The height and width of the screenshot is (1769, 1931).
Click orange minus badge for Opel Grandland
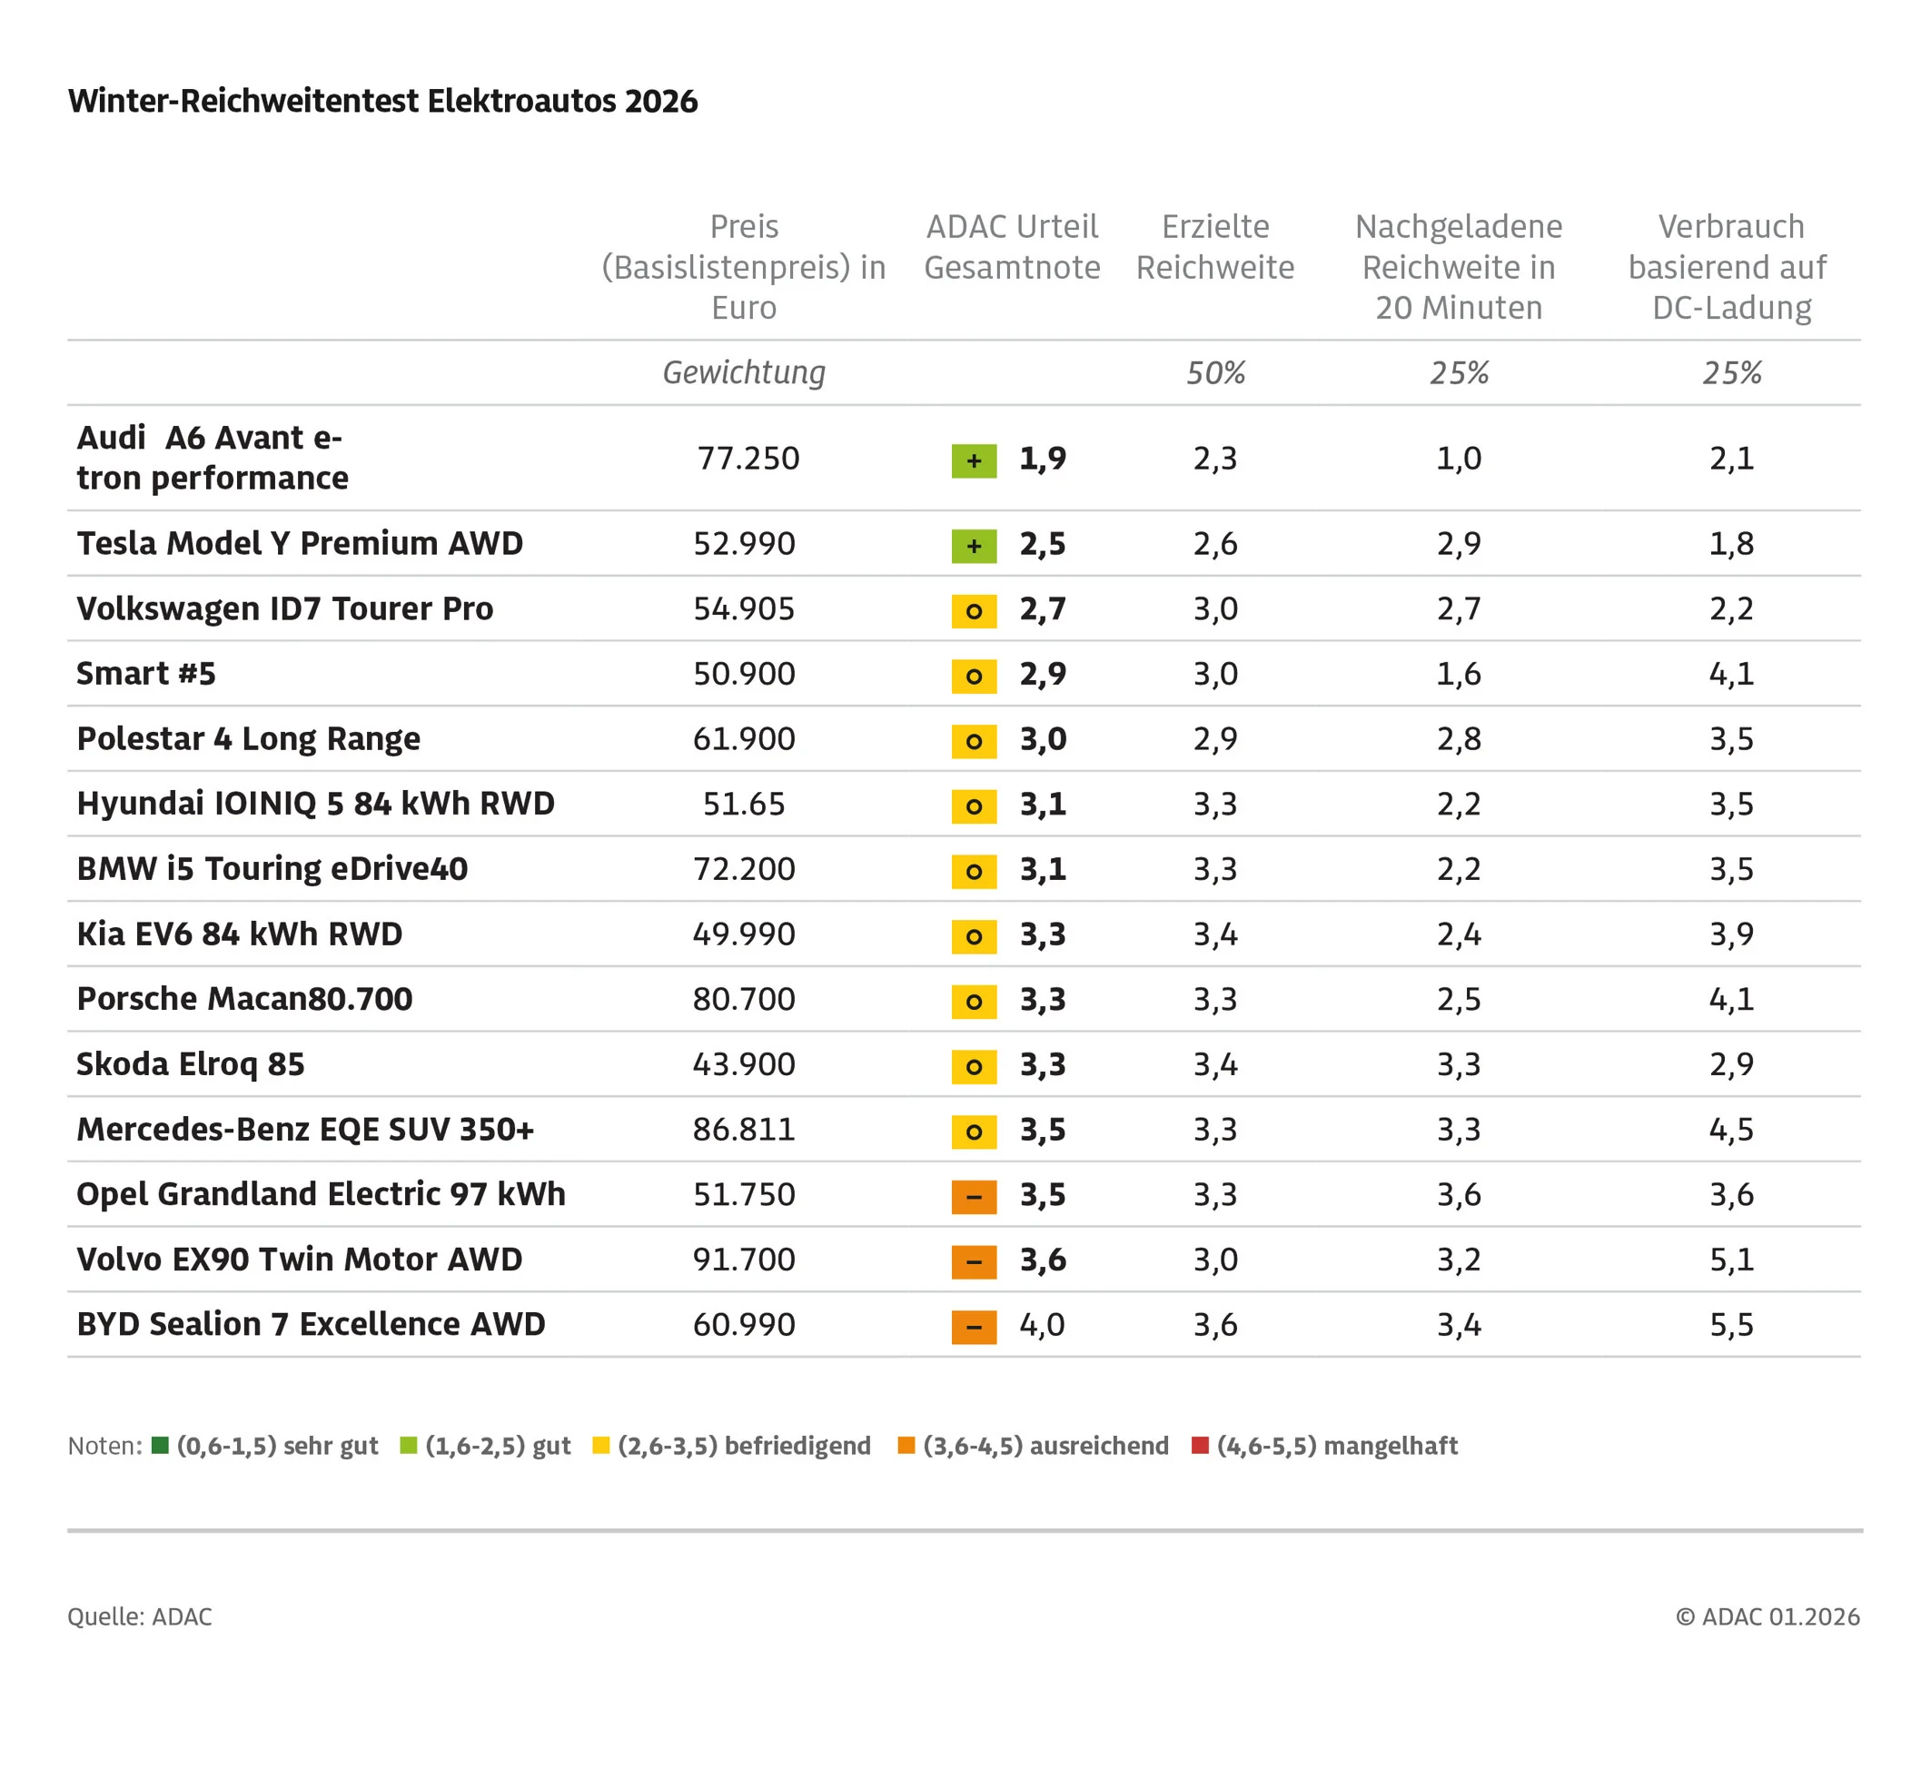coord(973,1196)
